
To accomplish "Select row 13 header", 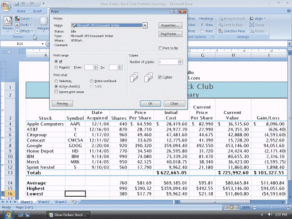I will [x=10, y=173].
